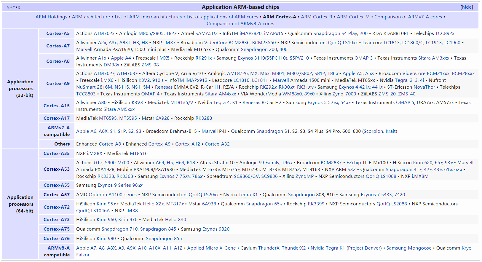Click the Cortex-A15 row heading link
Screen dimensions: 482x262
(57, 106)
